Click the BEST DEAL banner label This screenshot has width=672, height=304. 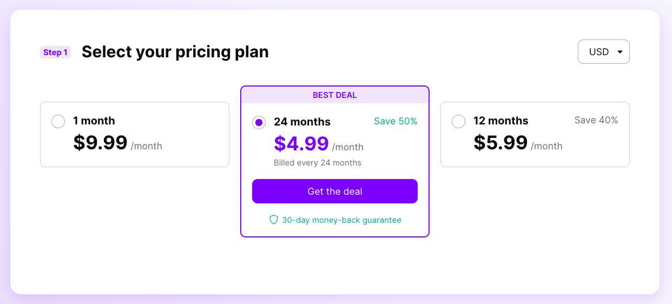(x=335, y=95)
